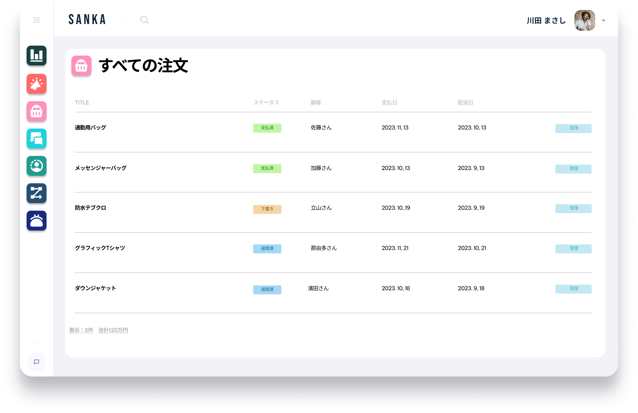
Task: Open the navy service bell icon
Action: [x=37, y=221]
